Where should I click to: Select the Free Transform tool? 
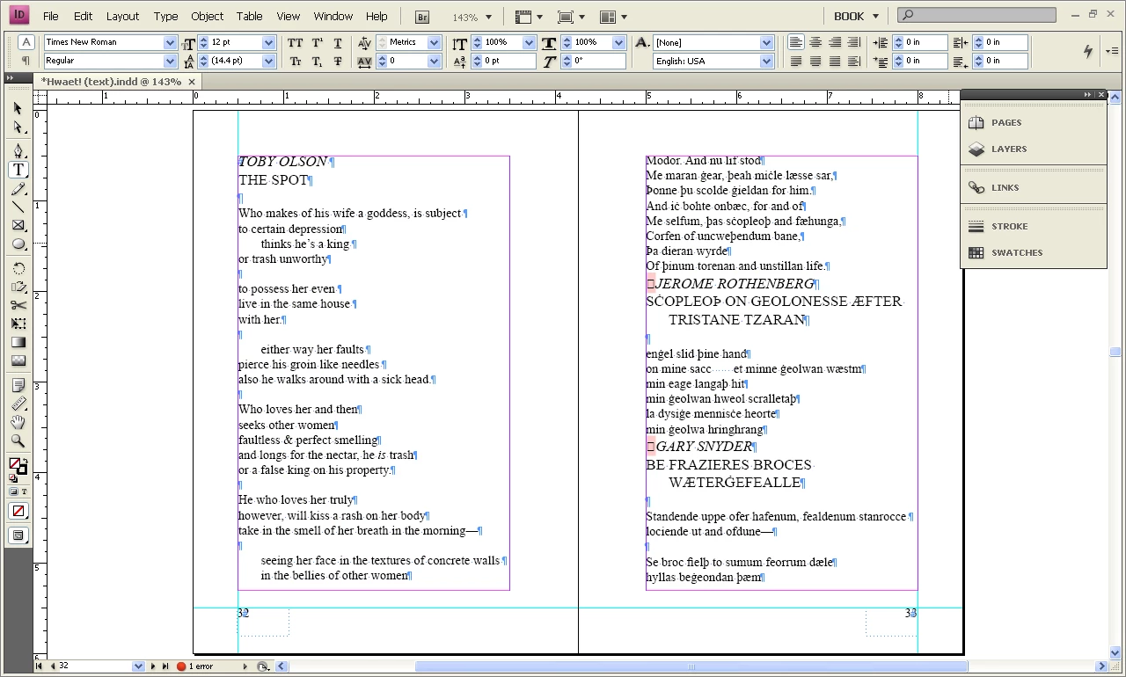[18, 324]
